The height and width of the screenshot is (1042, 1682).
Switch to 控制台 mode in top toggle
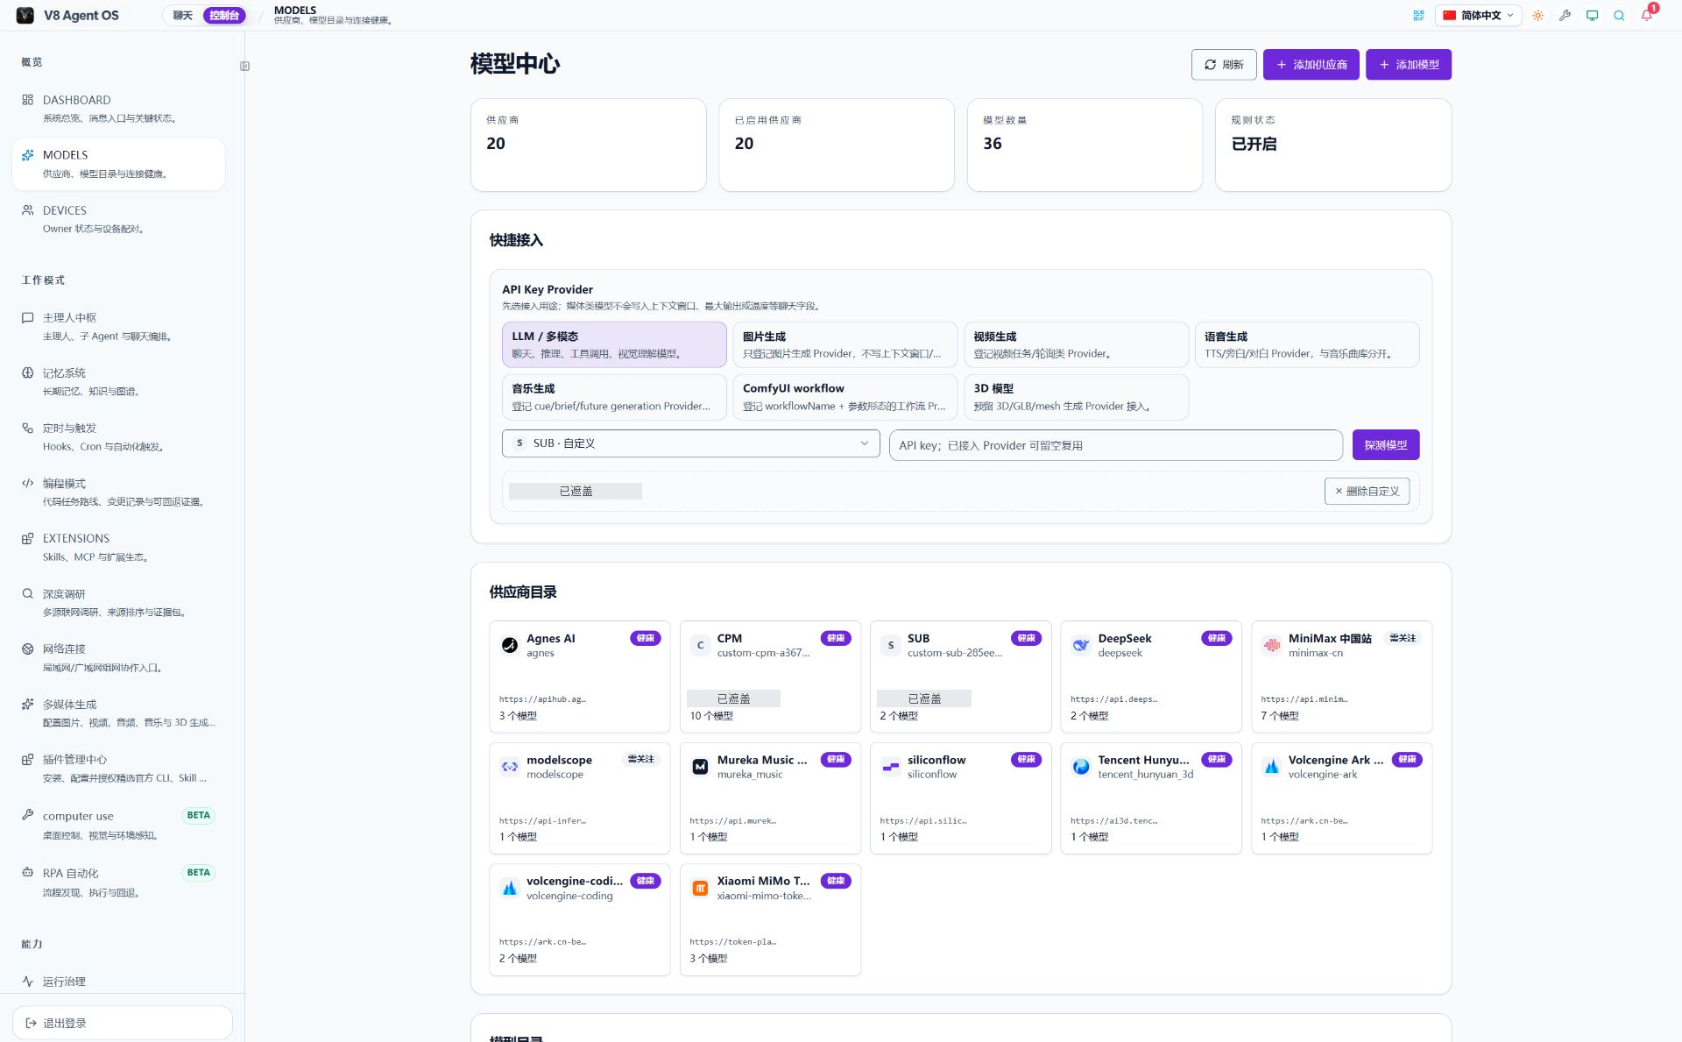coord(224,15)
